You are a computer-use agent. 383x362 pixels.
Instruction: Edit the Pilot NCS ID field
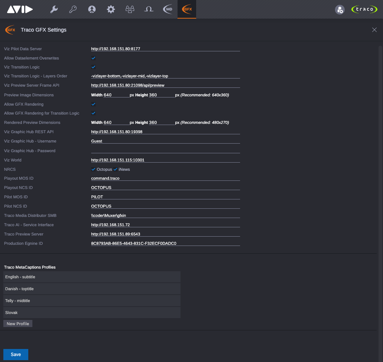point(165,206)
